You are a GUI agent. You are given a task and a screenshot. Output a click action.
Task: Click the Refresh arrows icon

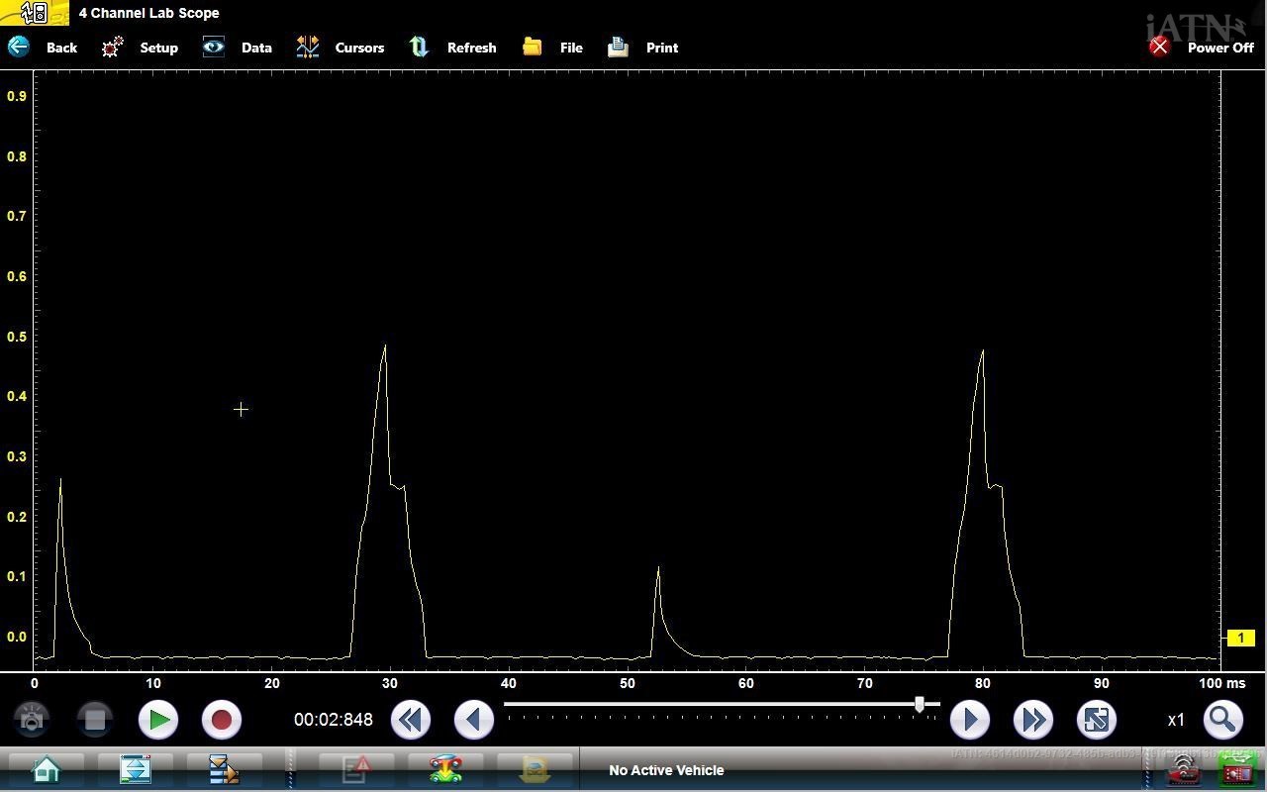tap(420, 47)
